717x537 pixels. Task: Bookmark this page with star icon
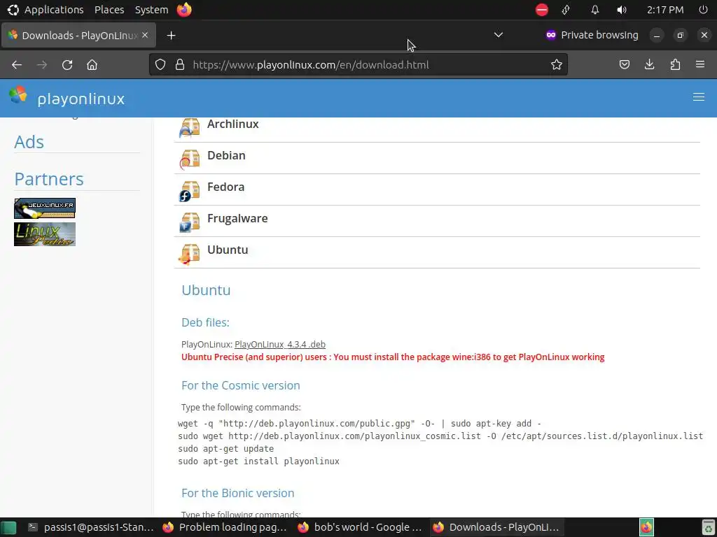(x=556, y=65)
